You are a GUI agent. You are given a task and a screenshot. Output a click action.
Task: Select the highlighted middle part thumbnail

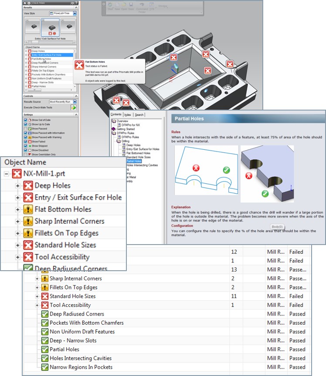pyautogui.click(x=50, y=27)
